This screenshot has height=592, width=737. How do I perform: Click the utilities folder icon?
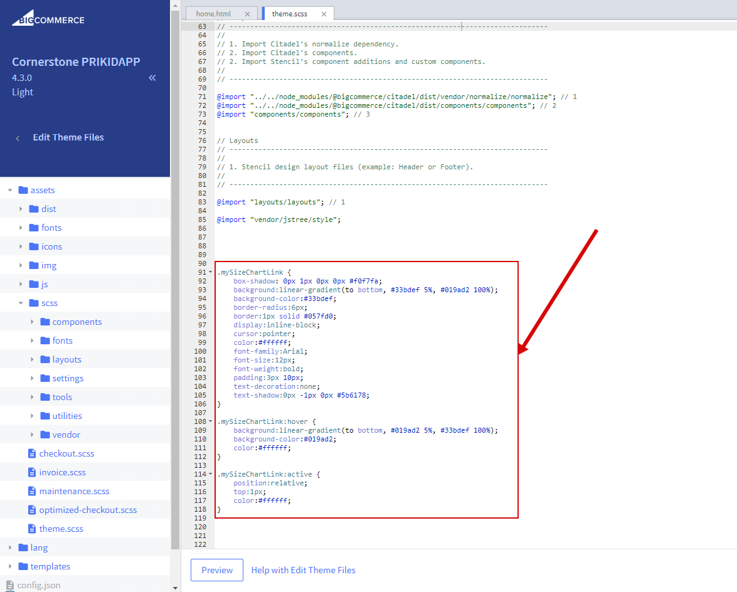tap(45, 416)
